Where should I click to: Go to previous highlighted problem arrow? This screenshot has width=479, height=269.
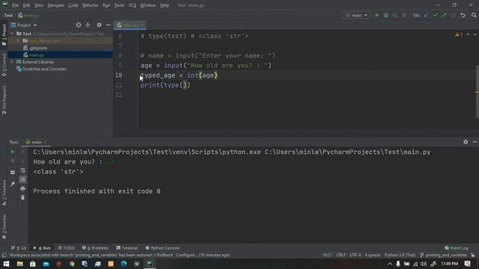point(468,34)
